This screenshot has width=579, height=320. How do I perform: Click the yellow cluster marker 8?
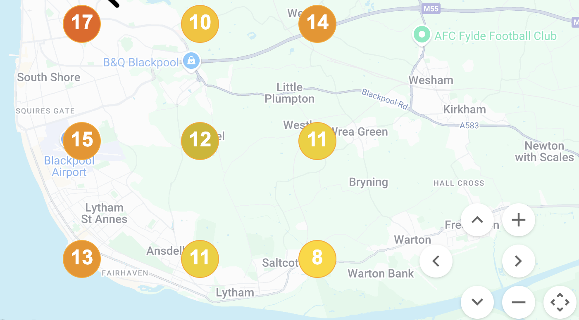click(x=317, y=259)
